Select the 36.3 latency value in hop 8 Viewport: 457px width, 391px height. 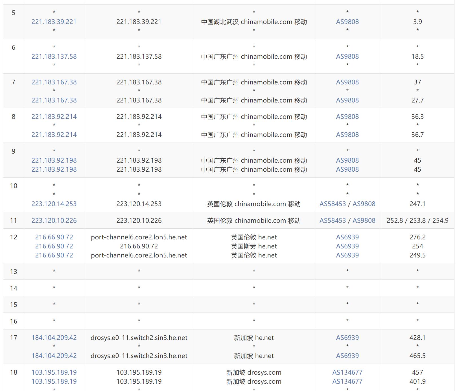(417, 117)
